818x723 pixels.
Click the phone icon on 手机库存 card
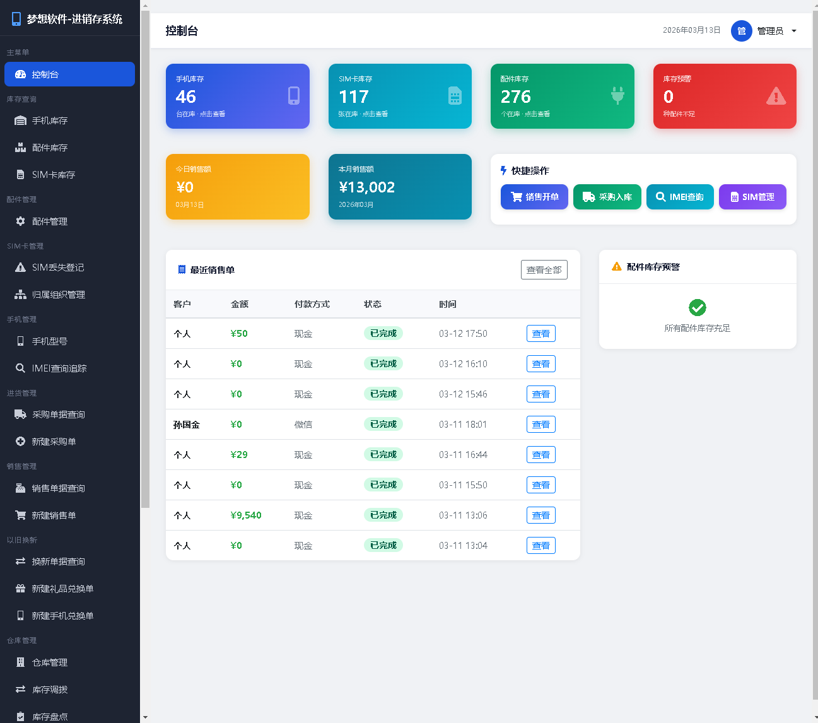click(x=293, y=95)
